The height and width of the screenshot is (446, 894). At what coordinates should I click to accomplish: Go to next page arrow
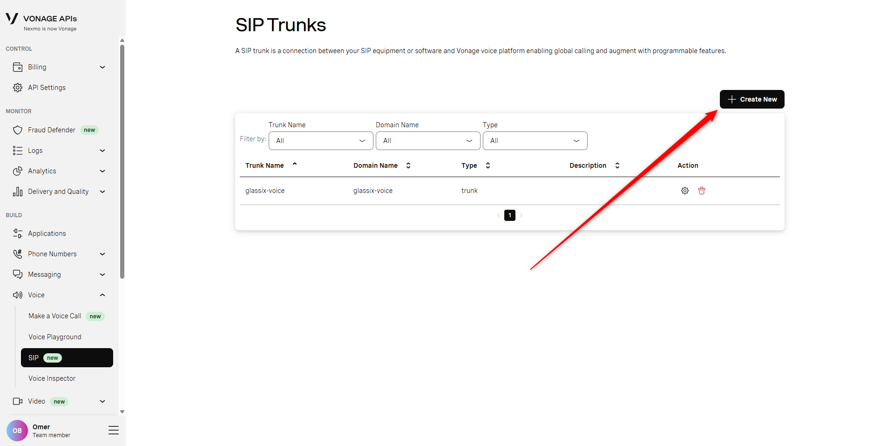pyautogui.click(x=521, y=215)
